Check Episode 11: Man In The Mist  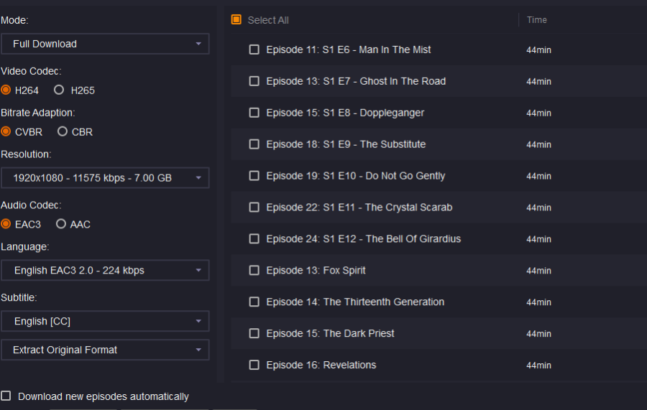pyautogui.click(x=254, y=50)
